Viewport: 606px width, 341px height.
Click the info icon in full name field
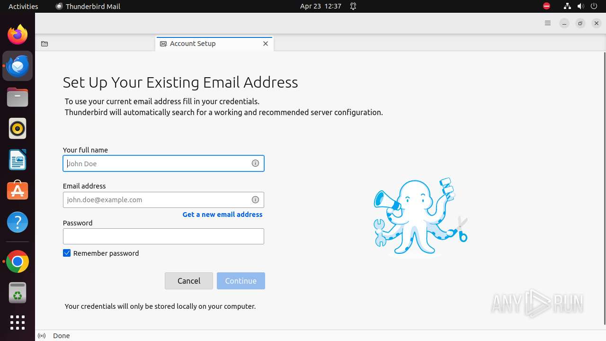pos(255,163)
